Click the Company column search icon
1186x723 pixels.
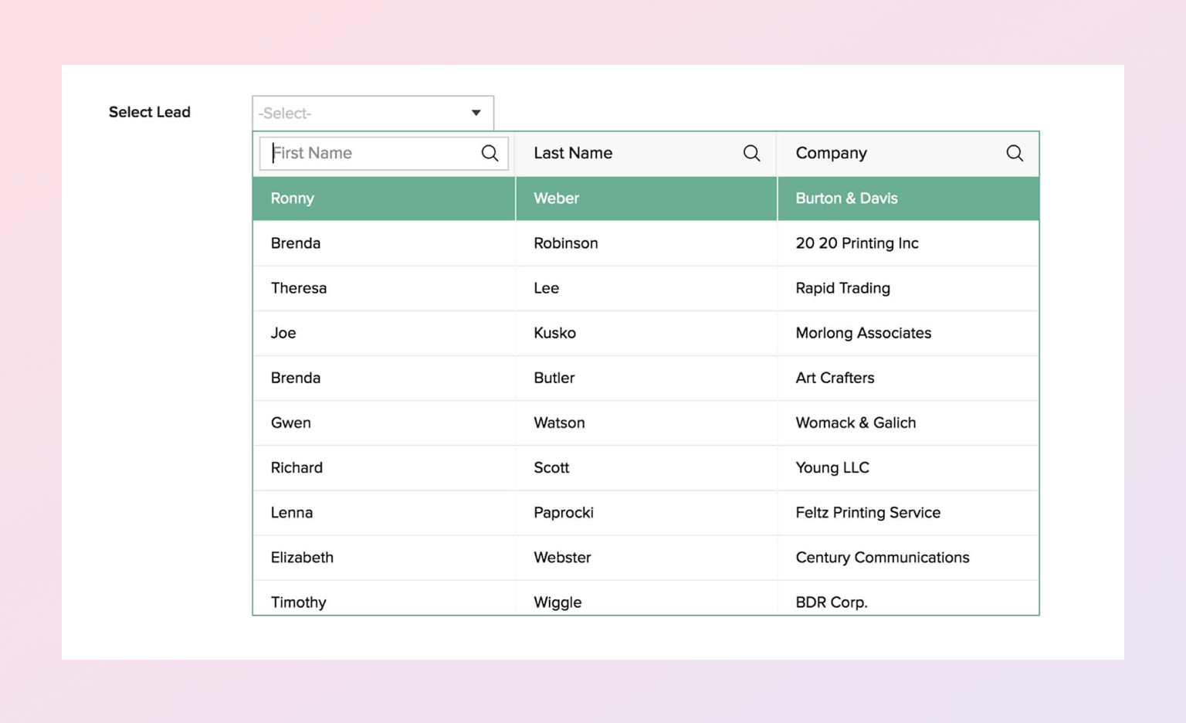(1015, 153)
